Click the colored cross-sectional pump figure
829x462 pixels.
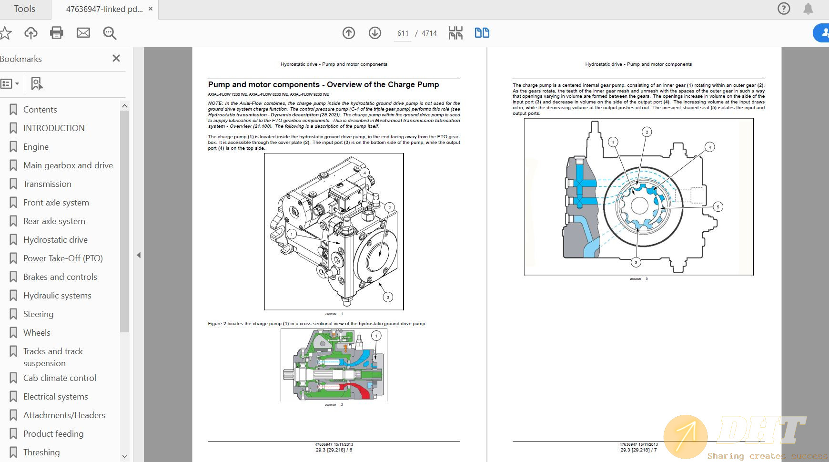click(x=334, y=365)
